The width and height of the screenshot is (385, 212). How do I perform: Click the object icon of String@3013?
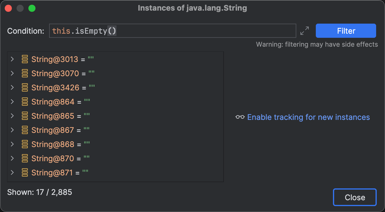click(25, 59)
